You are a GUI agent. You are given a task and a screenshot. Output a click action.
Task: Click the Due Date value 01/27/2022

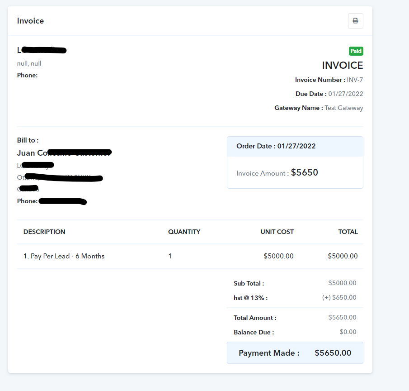[346, 94]
